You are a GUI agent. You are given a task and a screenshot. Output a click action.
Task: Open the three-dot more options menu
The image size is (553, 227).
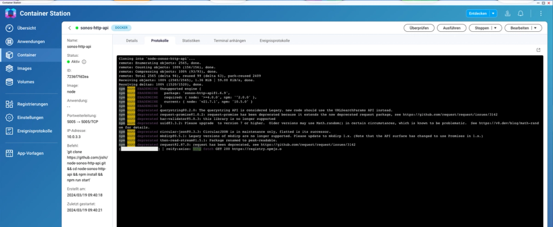pos(541,14)
